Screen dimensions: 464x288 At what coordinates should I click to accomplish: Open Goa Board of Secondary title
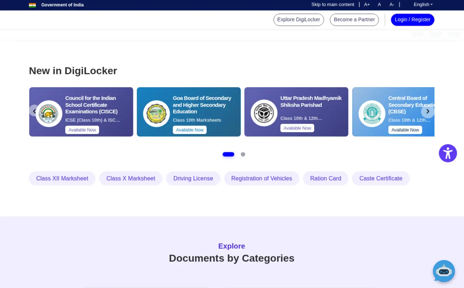202,105
